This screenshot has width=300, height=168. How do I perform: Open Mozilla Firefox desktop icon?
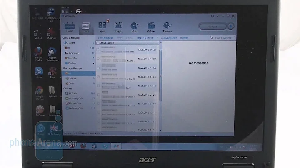39,54
